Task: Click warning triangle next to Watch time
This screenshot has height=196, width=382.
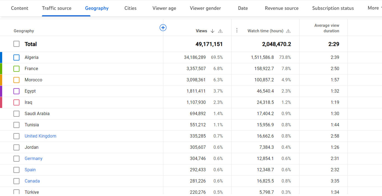Action: pos(288,31)
